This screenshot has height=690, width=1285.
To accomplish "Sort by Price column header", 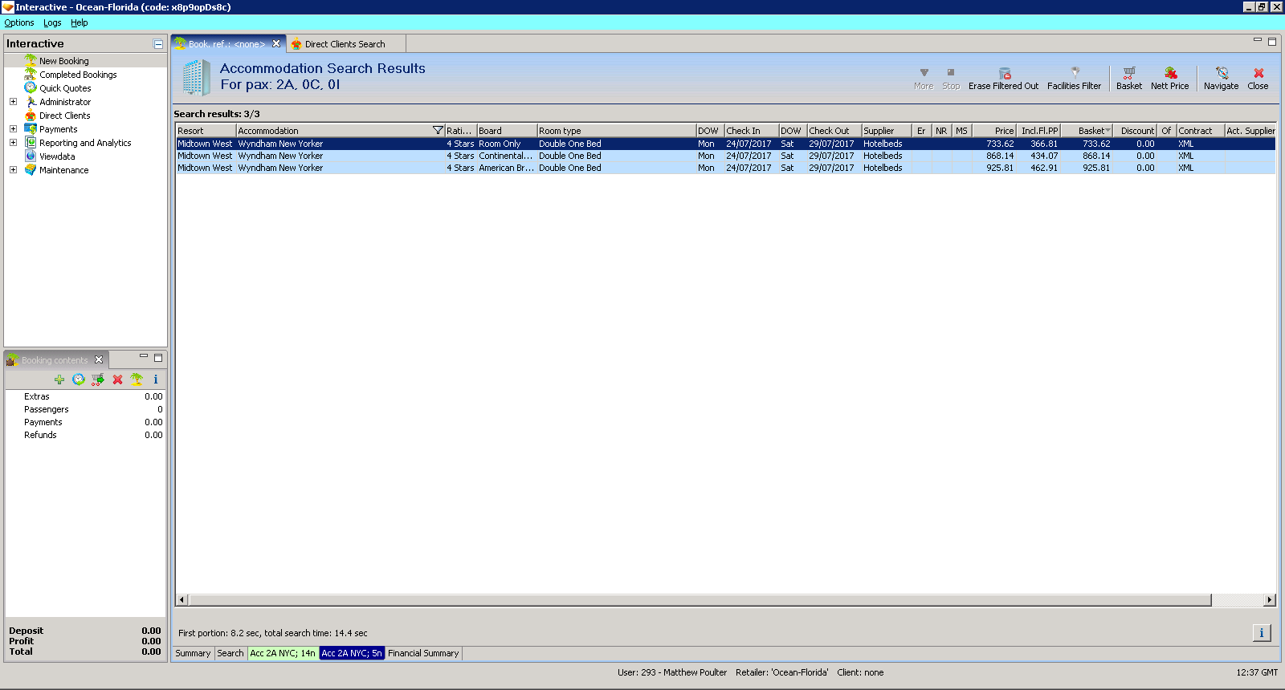I will coord(994,131).
